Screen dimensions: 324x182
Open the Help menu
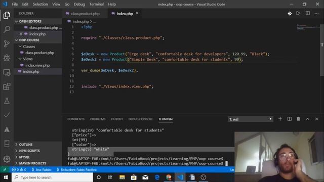click(112, 4)
